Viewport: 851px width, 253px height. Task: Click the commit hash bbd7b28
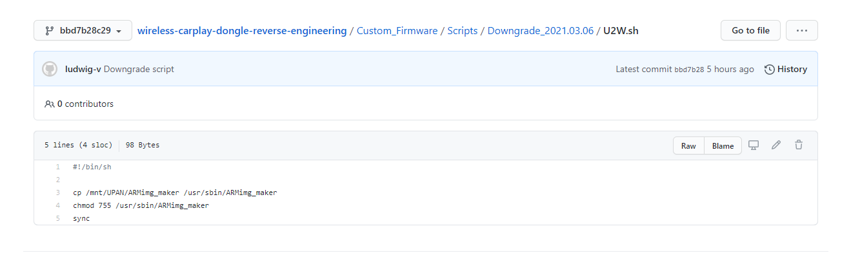pyautogui.click(x=689, y=70)
